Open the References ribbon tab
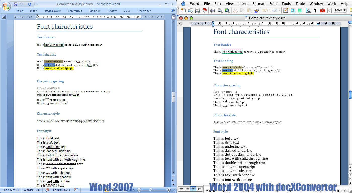 pyautogui.click(x=75, y=11)
